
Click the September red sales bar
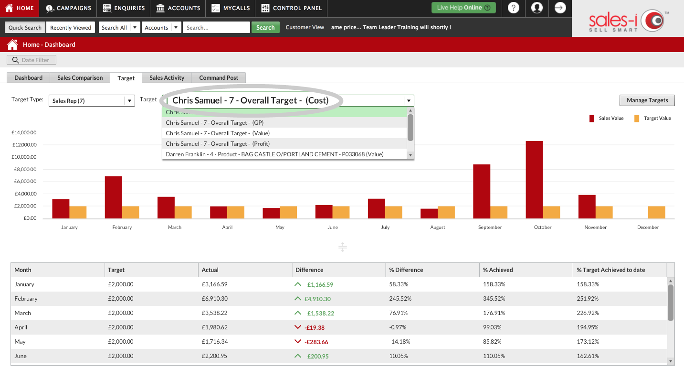482,192
